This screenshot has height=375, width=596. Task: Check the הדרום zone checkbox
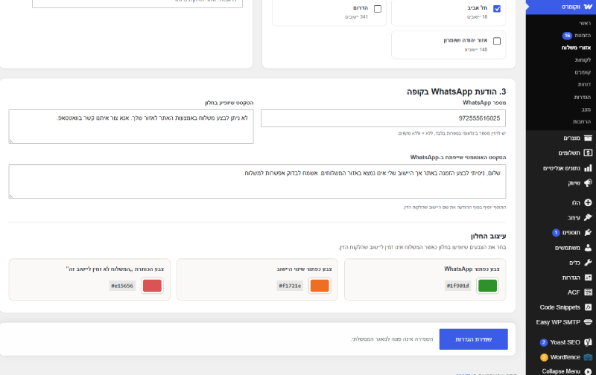(378, 9)
